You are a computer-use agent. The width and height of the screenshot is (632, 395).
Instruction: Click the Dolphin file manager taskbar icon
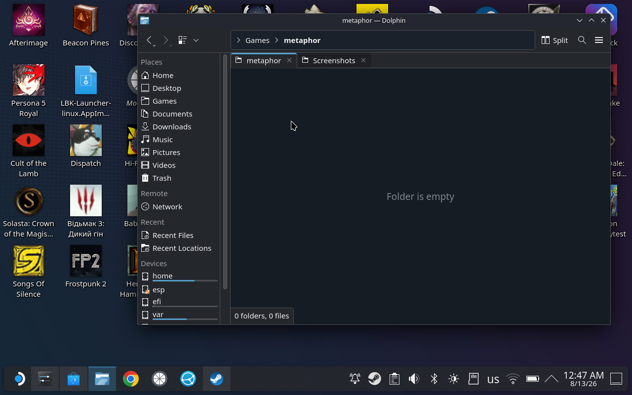[102, 379]
